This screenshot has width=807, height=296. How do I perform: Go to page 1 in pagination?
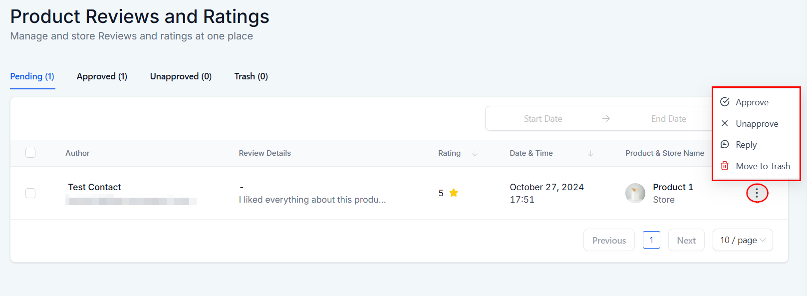pyautogui.click(x=651, y=240)
